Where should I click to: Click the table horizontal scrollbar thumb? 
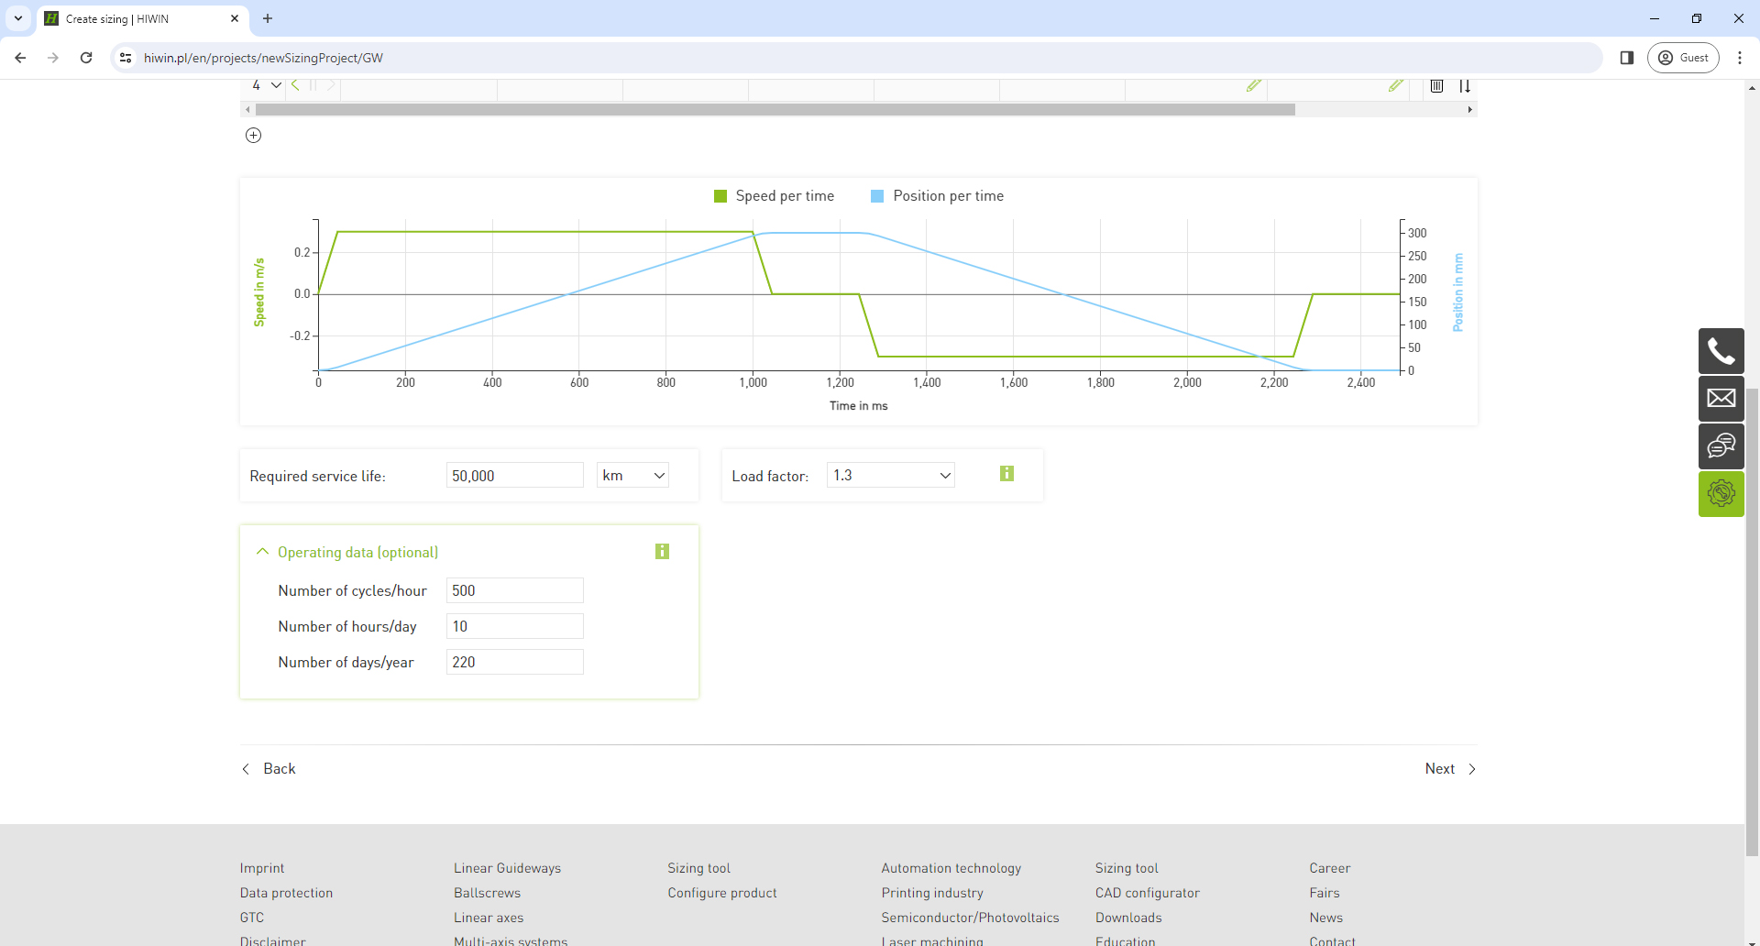(x=775, y=110)
